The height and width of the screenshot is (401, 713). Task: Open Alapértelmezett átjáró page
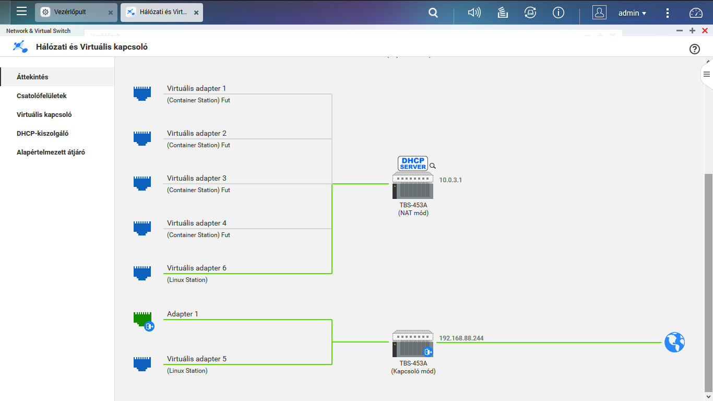click(x=51, y=152)
